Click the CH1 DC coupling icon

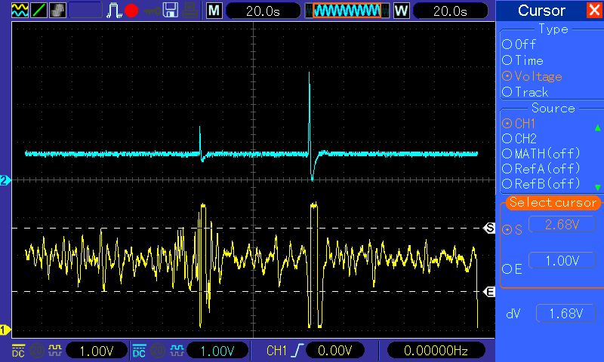18,351
